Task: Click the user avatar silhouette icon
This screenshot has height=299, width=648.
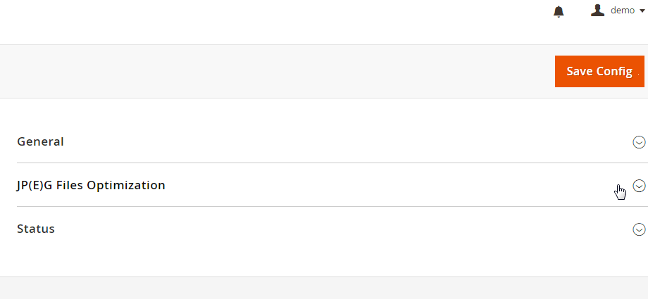Action: 597,11
